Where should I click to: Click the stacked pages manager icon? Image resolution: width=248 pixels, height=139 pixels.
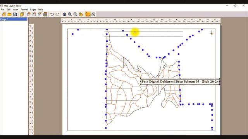tap(45, 14)
